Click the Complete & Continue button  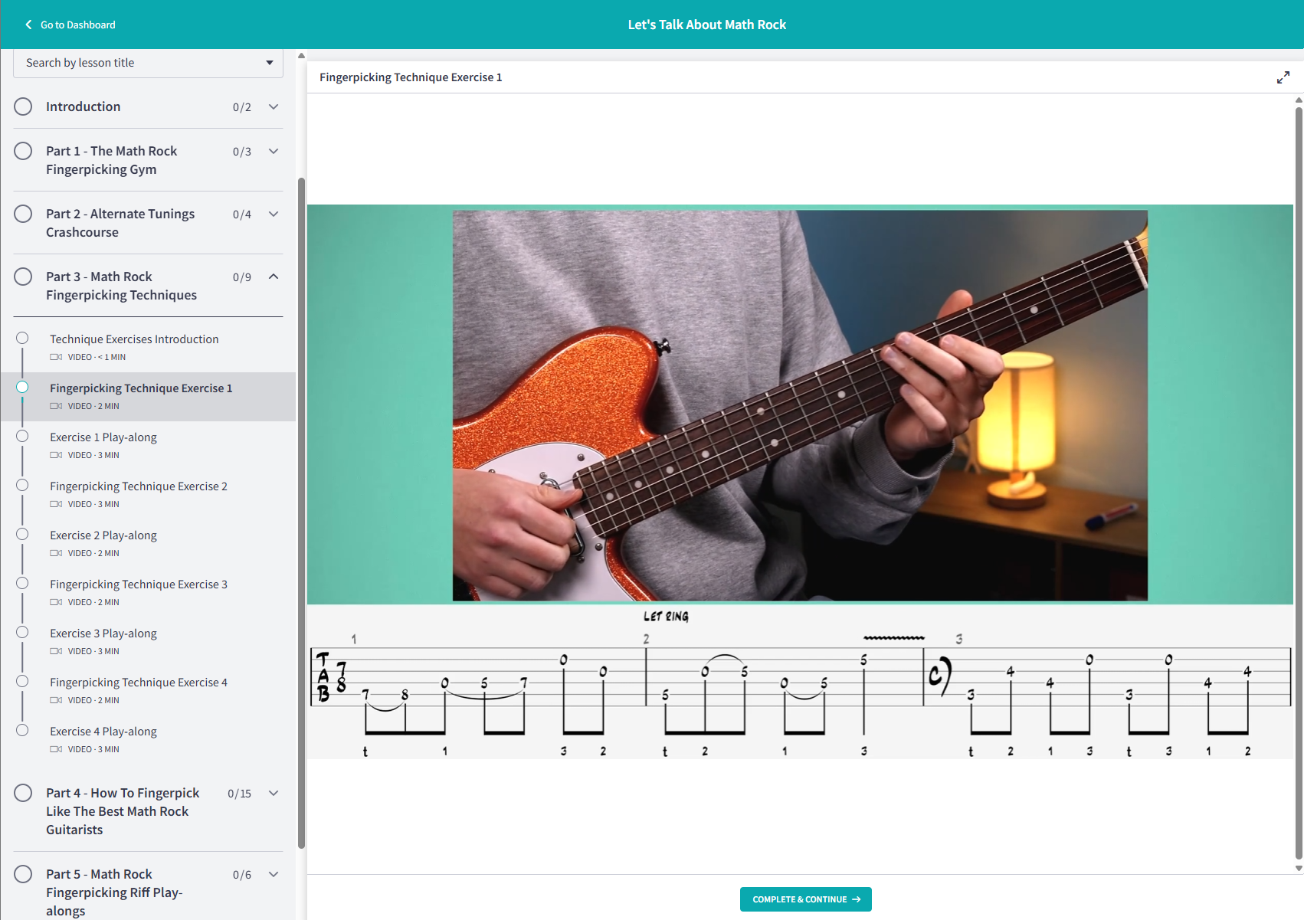805,899
